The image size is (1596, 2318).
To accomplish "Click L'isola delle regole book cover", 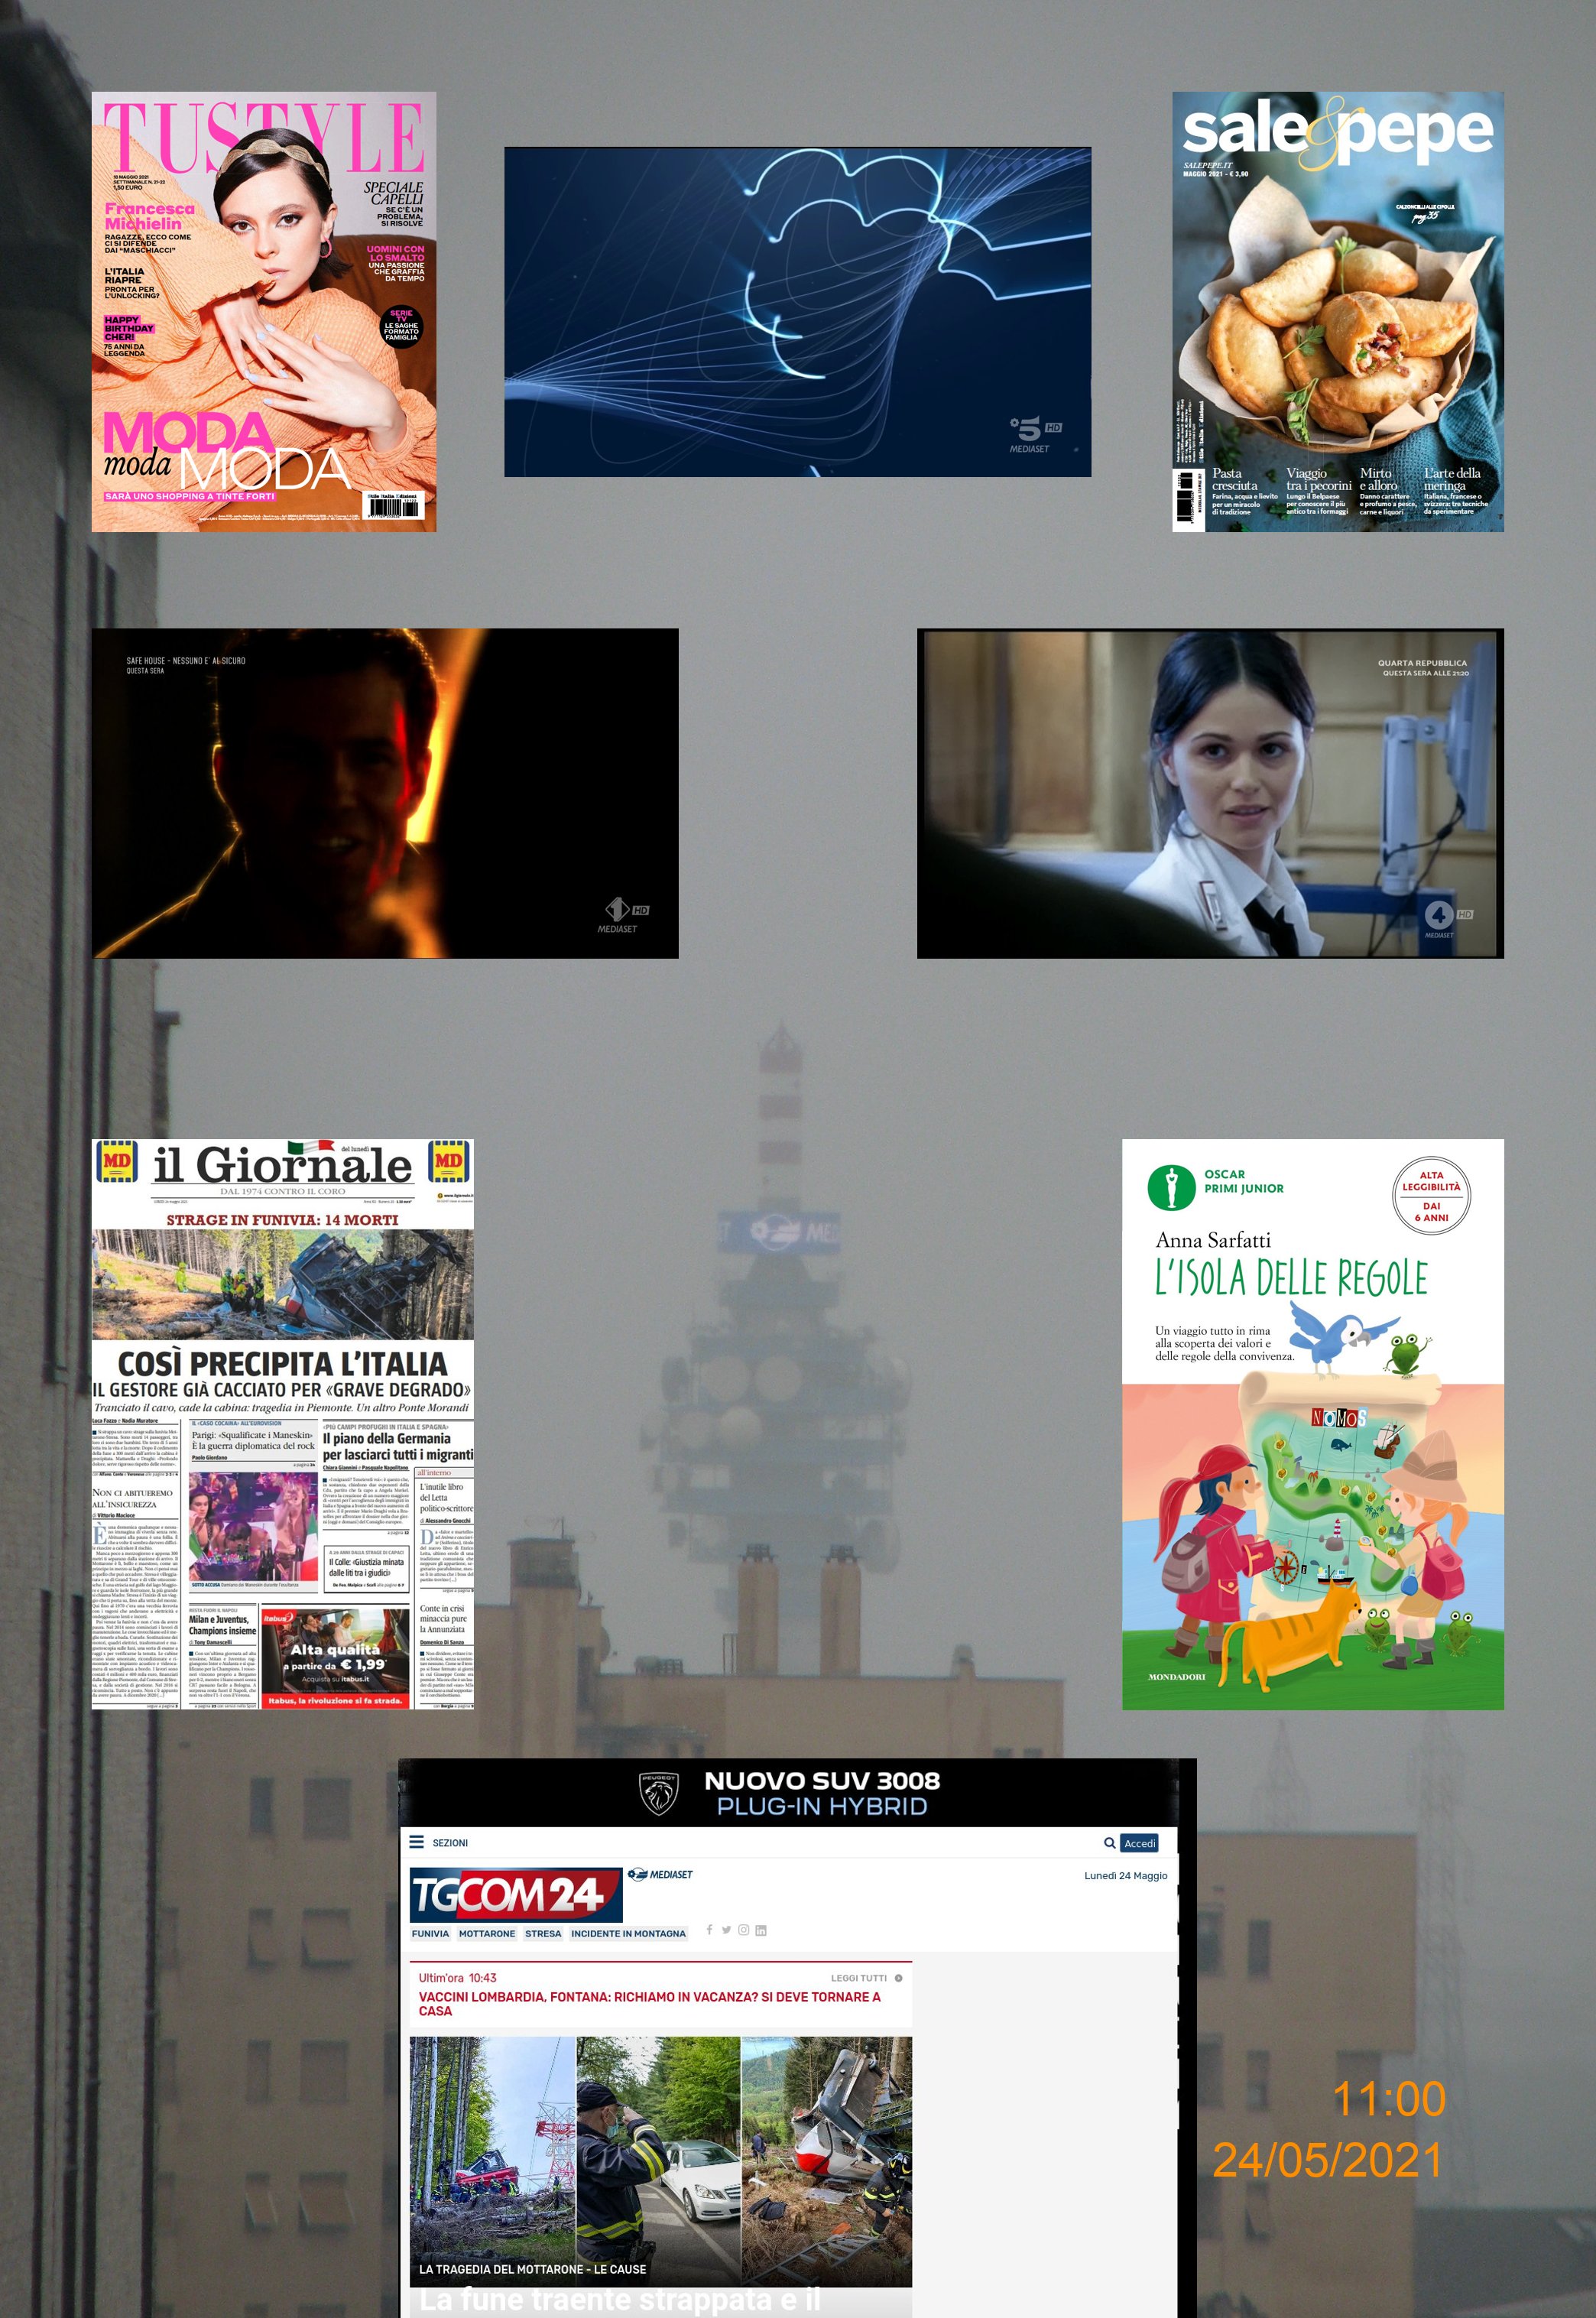I will [1313, 1424].
